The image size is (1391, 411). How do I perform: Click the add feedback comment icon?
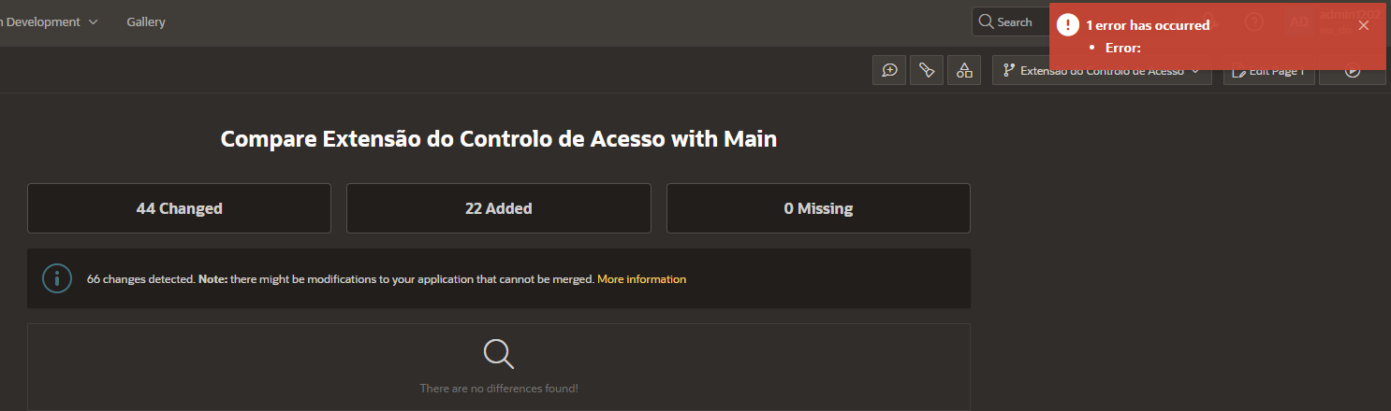coord(888,70)
